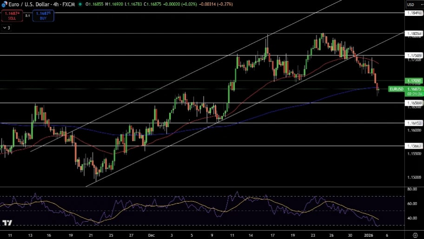
Task: Click the EUR/USD symbol flag icon
Action: coord(4,4)
